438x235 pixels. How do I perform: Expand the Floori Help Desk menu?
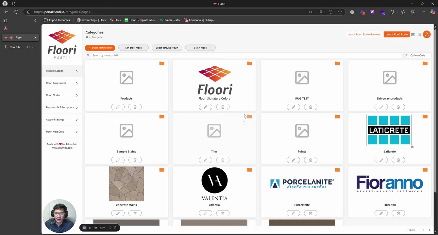(62, 132)
